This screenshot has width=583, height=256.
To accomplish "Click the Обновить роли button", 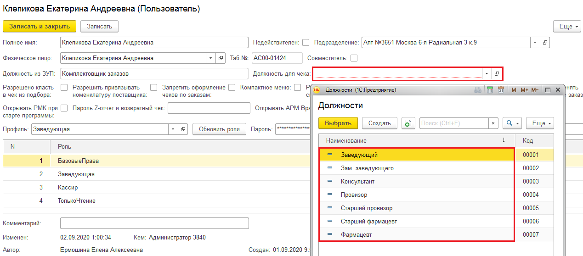I will click(219, 129).
